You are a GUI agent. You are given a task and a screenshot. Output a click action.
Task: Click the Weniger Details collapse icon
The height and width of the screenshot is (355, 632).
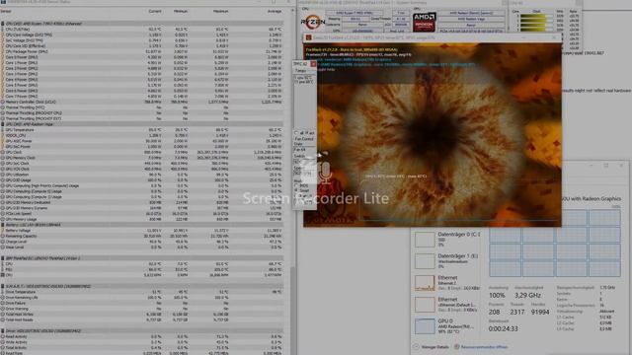click(416, 346)
